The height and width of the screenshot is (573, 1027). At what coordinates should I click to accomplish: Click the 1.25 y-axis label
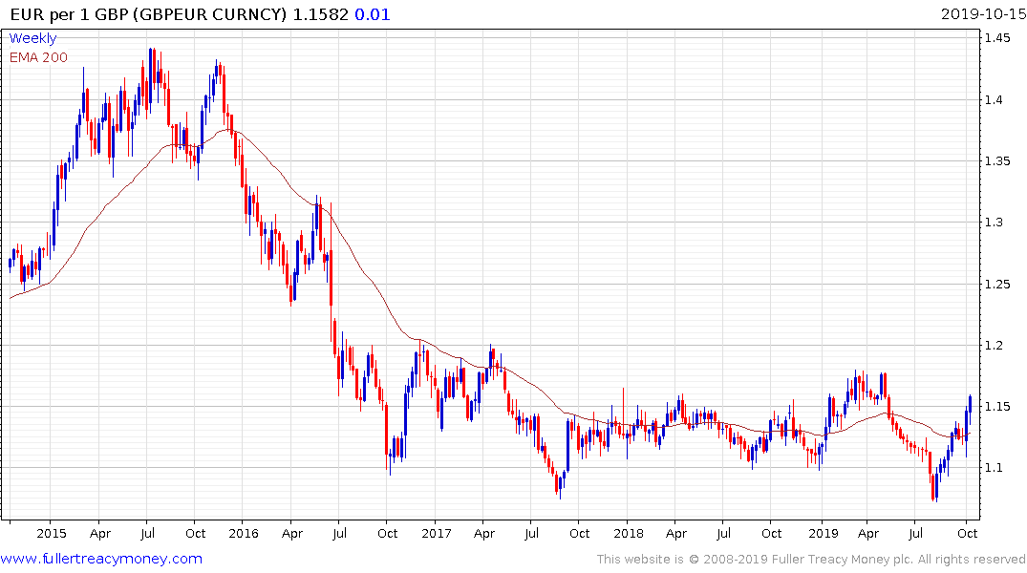pos(997,285)
